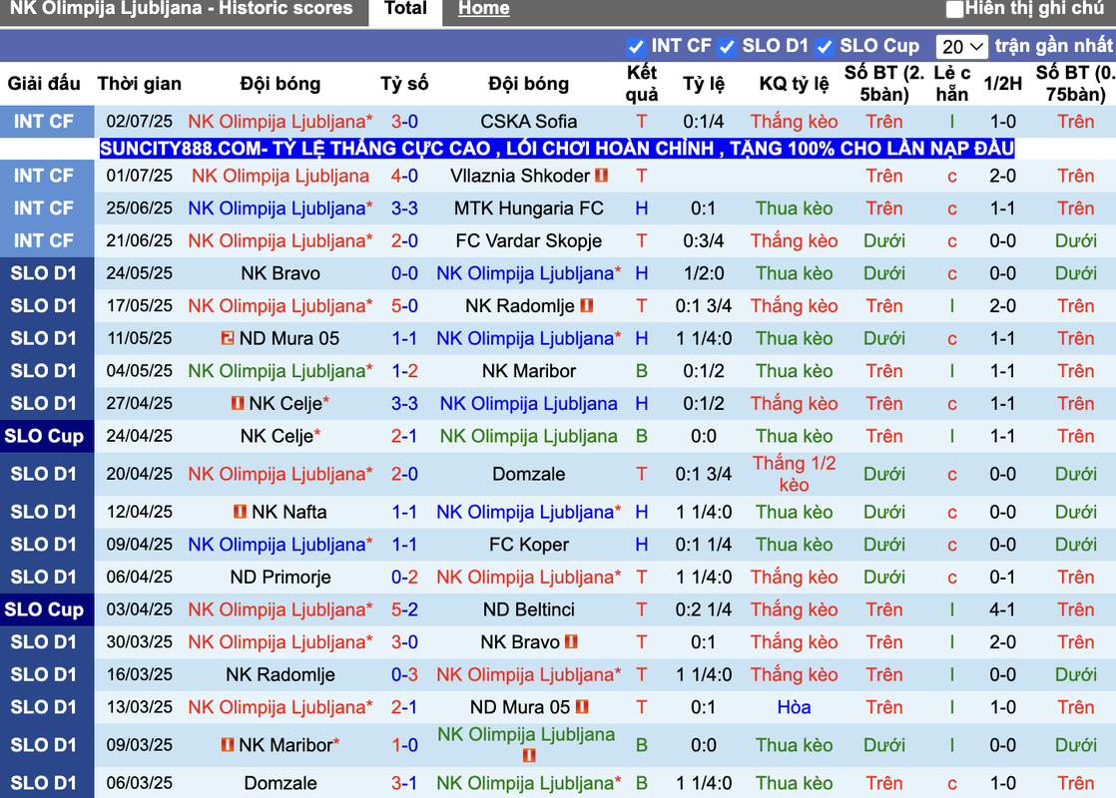Screen dimensions: 1116x798
Task: Open CSKA Sofia team link
Action: [529, 122]
